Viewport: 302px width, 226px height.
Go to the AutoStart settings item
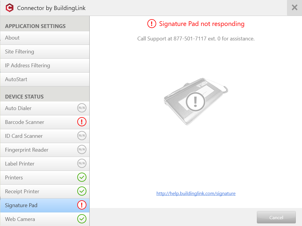45,79
